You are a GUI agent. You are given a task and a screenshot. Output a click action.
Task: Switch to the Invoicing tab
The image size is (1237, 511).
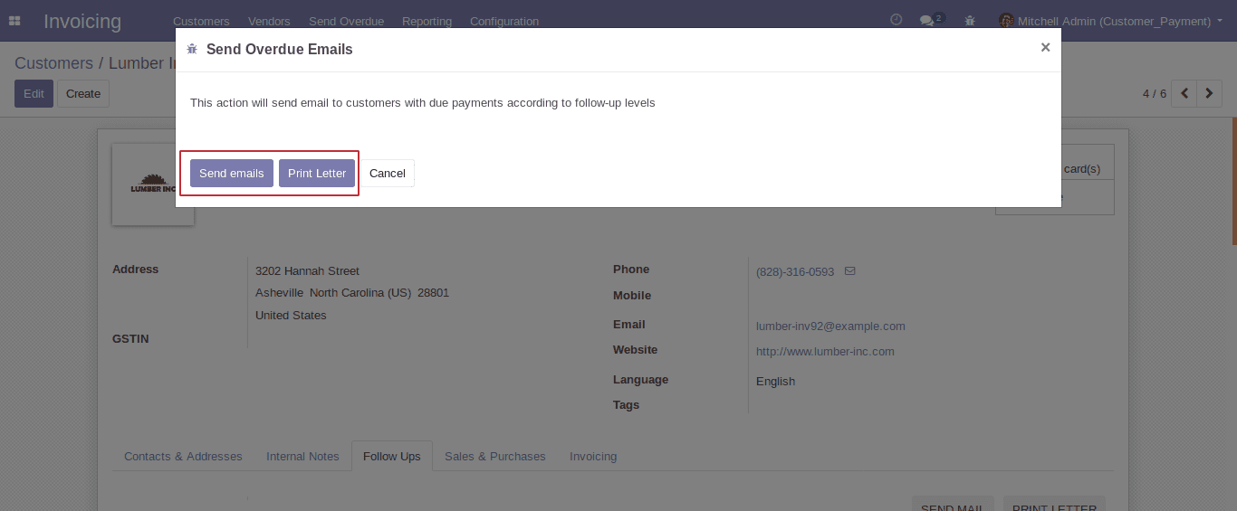click(x=593, y=456)
